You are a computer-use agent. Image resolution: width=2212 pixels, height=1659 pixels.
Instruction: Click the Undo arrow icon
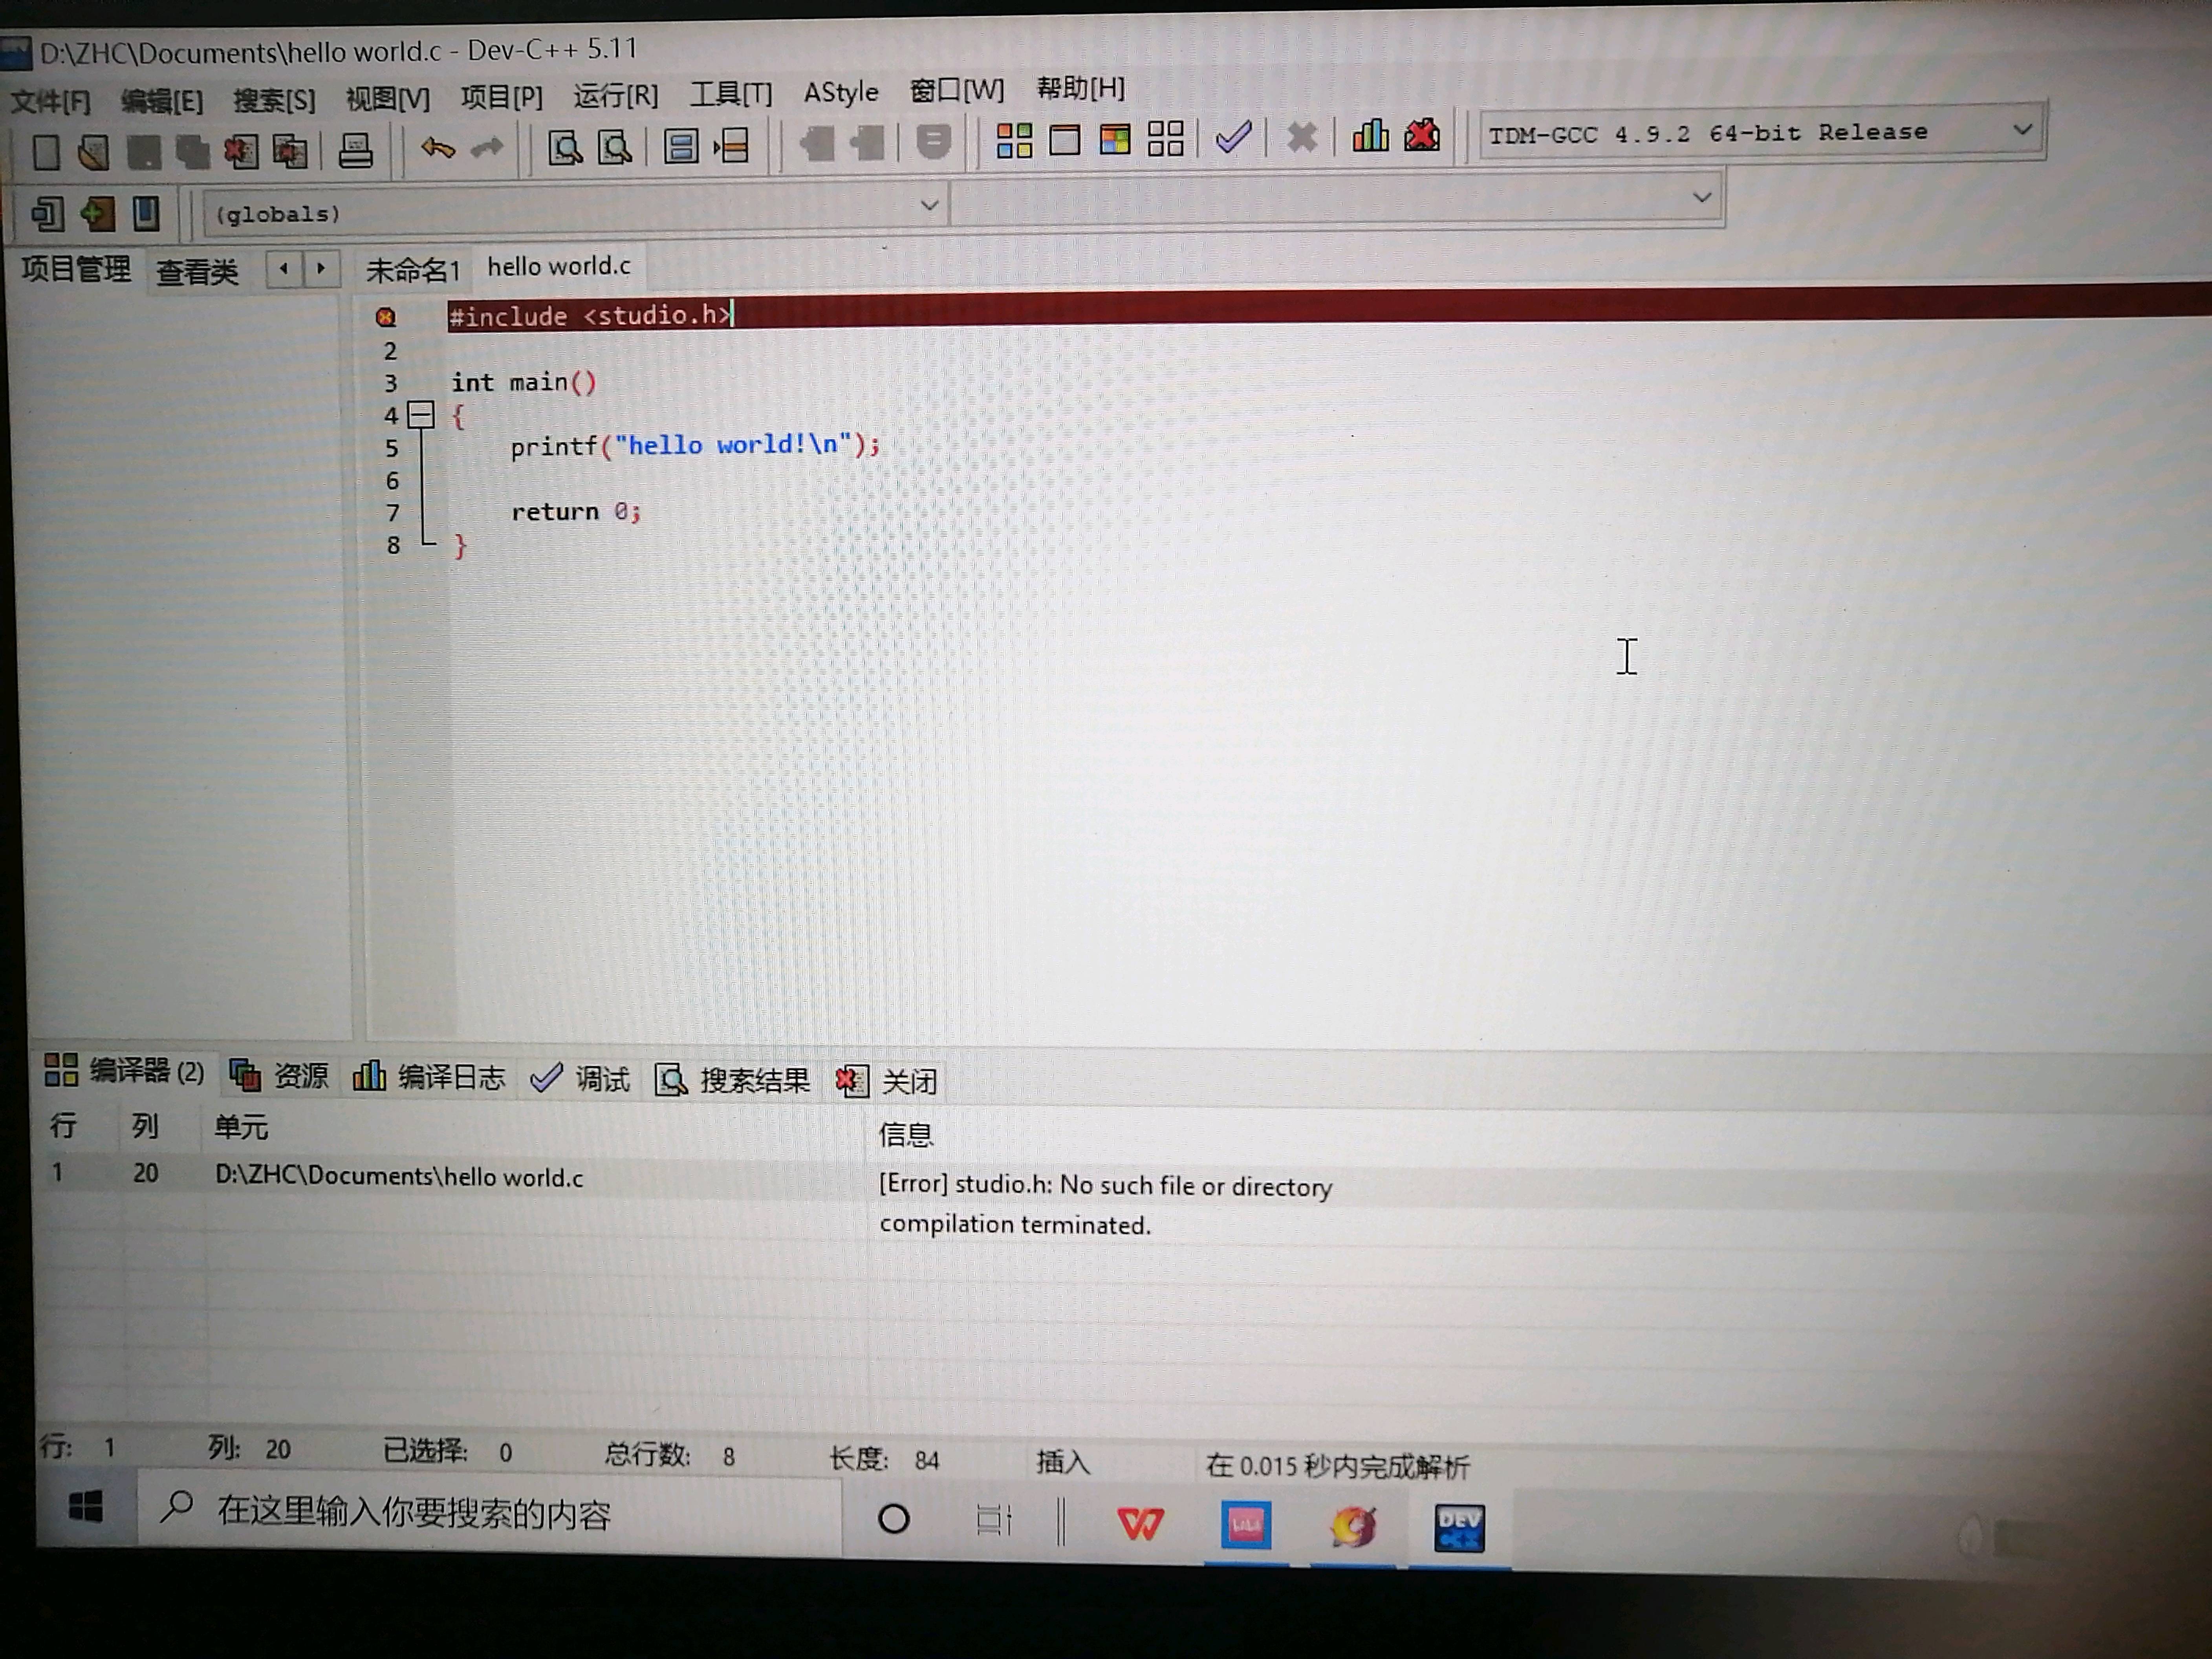click(437, 149)
